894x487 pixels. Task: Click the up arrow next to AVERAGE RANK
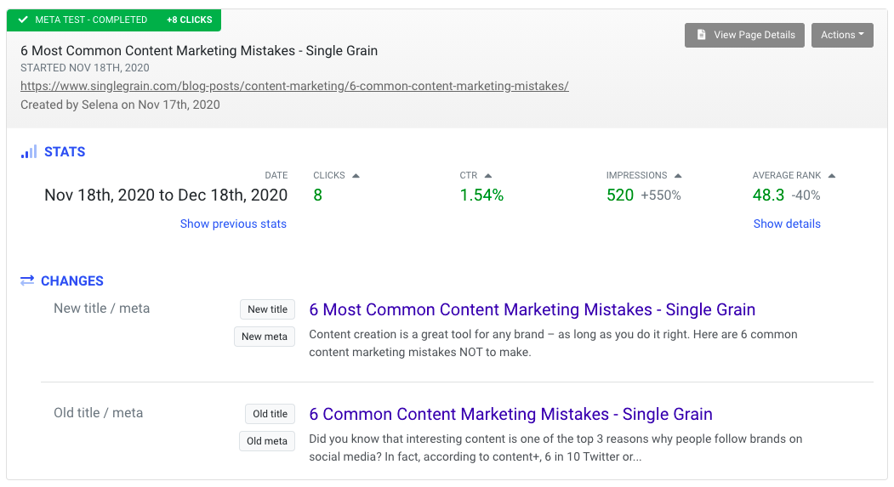(x=832, y=175)
